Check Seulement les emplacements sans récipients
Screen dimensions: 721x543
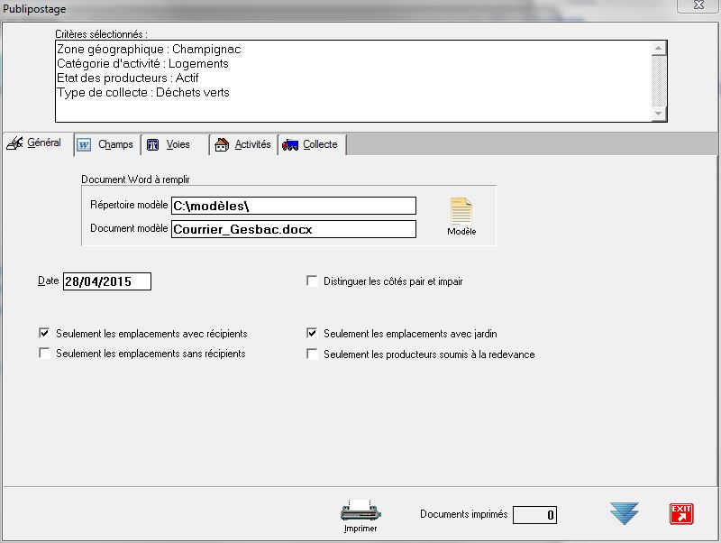44,354
